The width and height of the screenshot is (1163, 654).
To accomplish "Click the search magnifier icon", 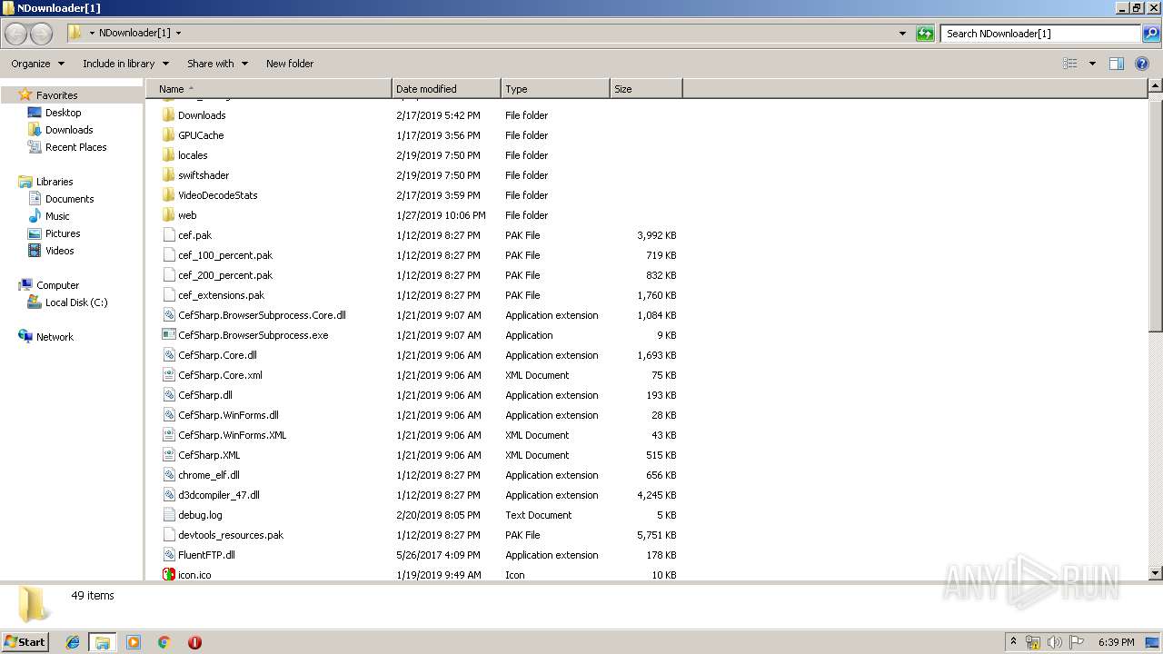I will click(1151, 34).
